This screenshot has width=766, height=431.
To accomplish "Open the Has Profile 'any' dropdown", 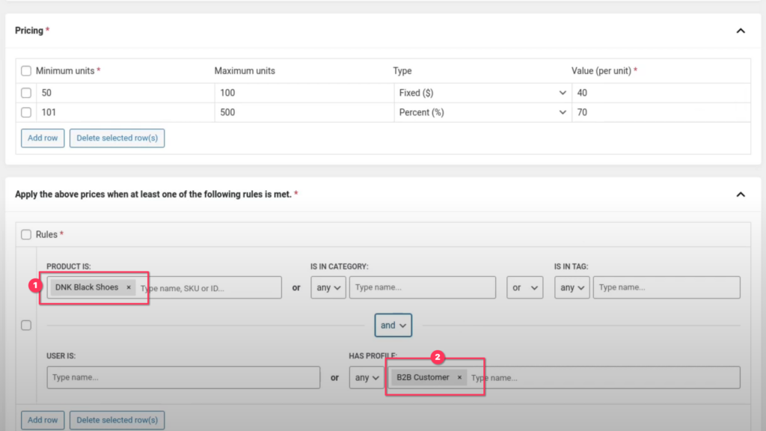I will pyautogui.click(x=367, y=378).
